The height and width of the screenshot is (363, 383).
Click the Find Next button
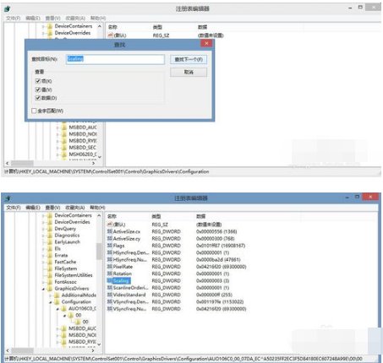coord(189,59)
